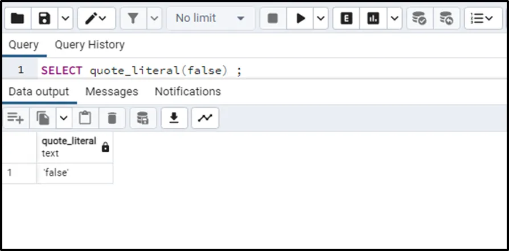This screenshot has height=251, width=509.
Task: Click the Explain Analyze chart icon
Action: [373, 19]
